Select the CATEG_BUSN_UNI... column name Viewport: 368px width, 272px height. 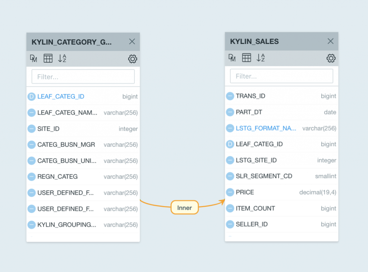point(67,161)
